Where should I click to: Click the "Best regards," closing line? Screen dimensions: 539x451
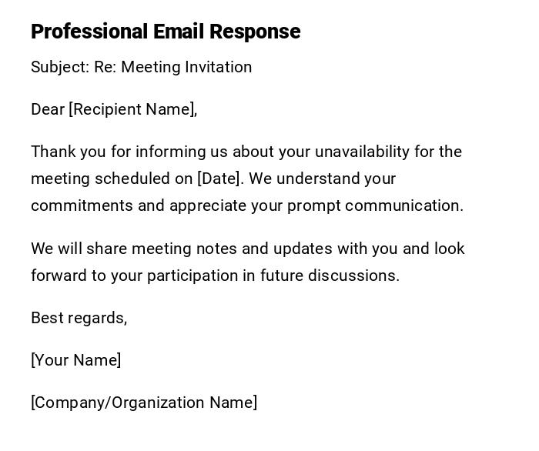[79, 318]
